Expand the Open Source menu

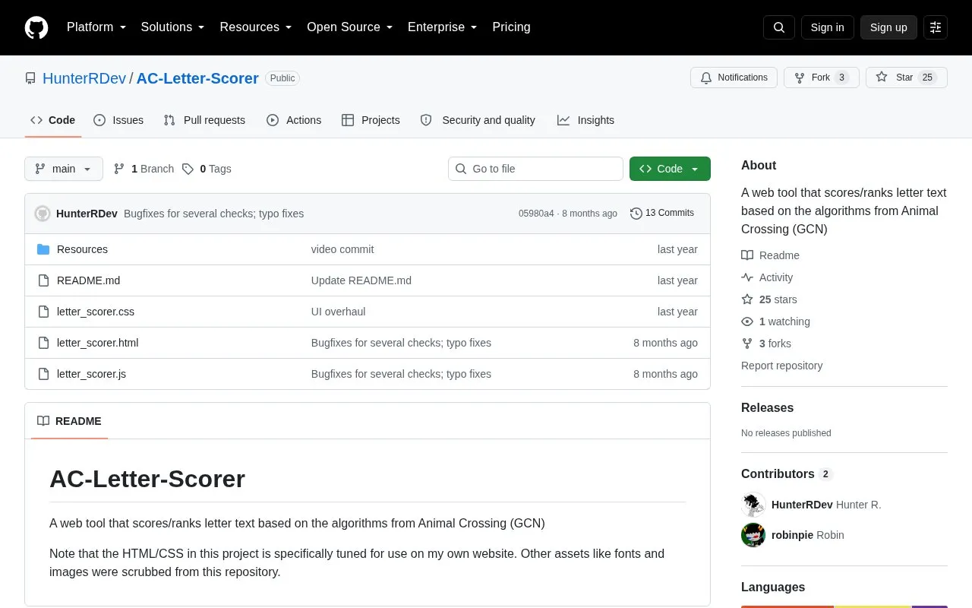pyautogui.click(x=350, y=27)
